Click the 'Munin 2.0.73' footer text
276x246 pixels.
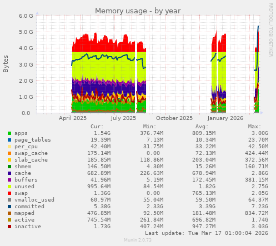pyautogui.click(x=138, y=240)
